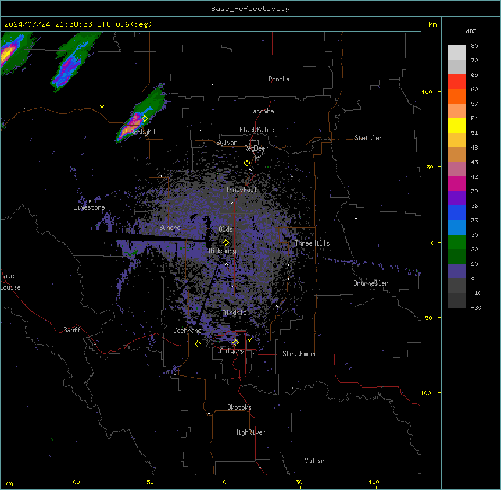Select the Olds label

226,229
